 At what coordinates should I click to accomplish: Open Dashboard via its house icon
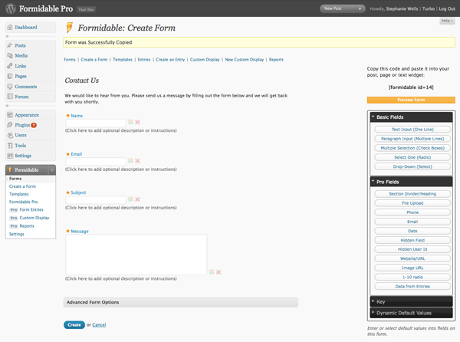coord(10,28)
